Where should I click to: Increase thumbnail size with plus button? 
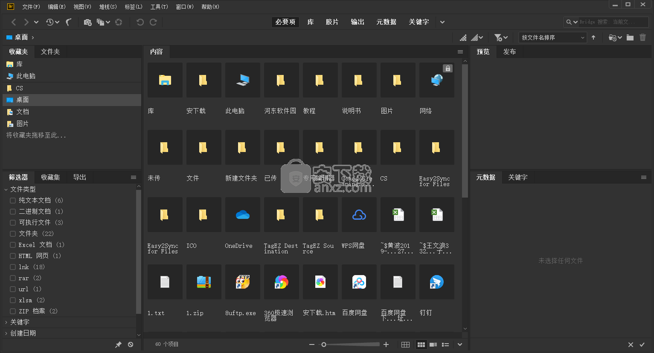click(386, 344)
